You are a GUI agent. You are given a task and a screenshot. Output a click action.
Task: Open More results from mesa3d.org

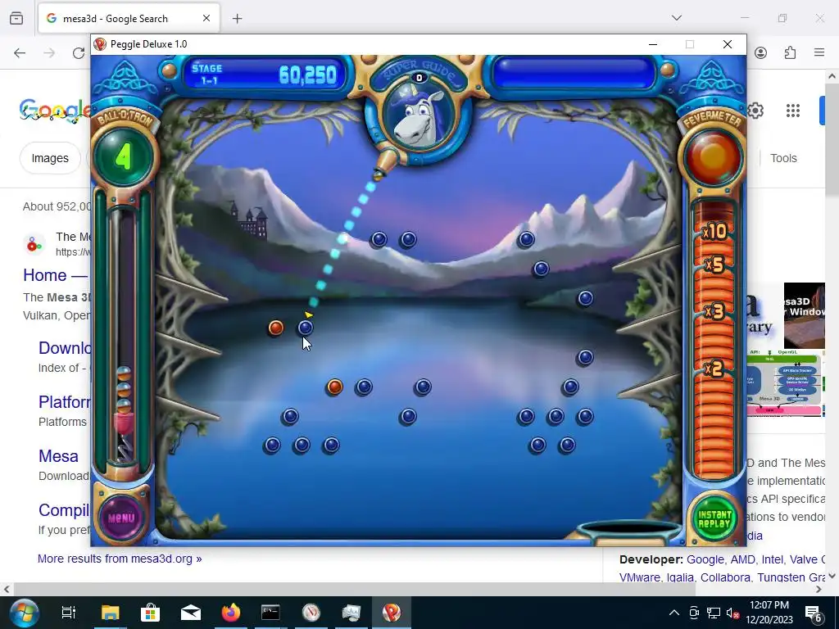click(x=120, y=559)
